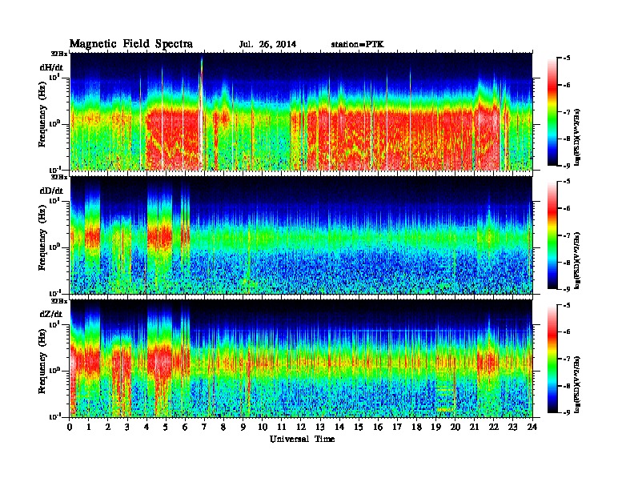Click the "Universal Time" axis title
The width and height of the screenshot is (634, 490).
pyautogui.click(x=302, y=439)
